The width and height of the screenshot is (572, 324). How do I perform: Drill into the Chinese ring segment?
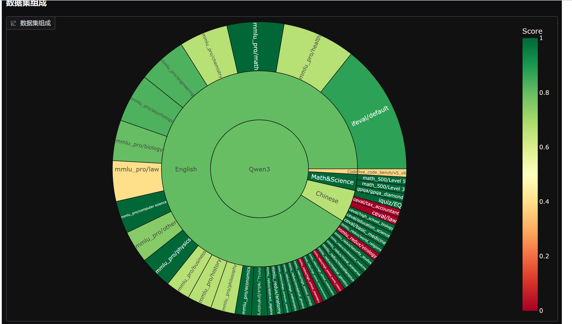(327, 197)
